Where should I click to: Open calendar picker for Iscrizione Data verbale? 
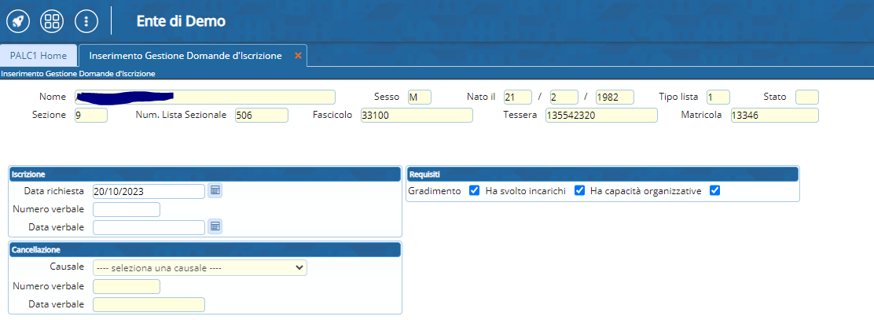point(215,226)
